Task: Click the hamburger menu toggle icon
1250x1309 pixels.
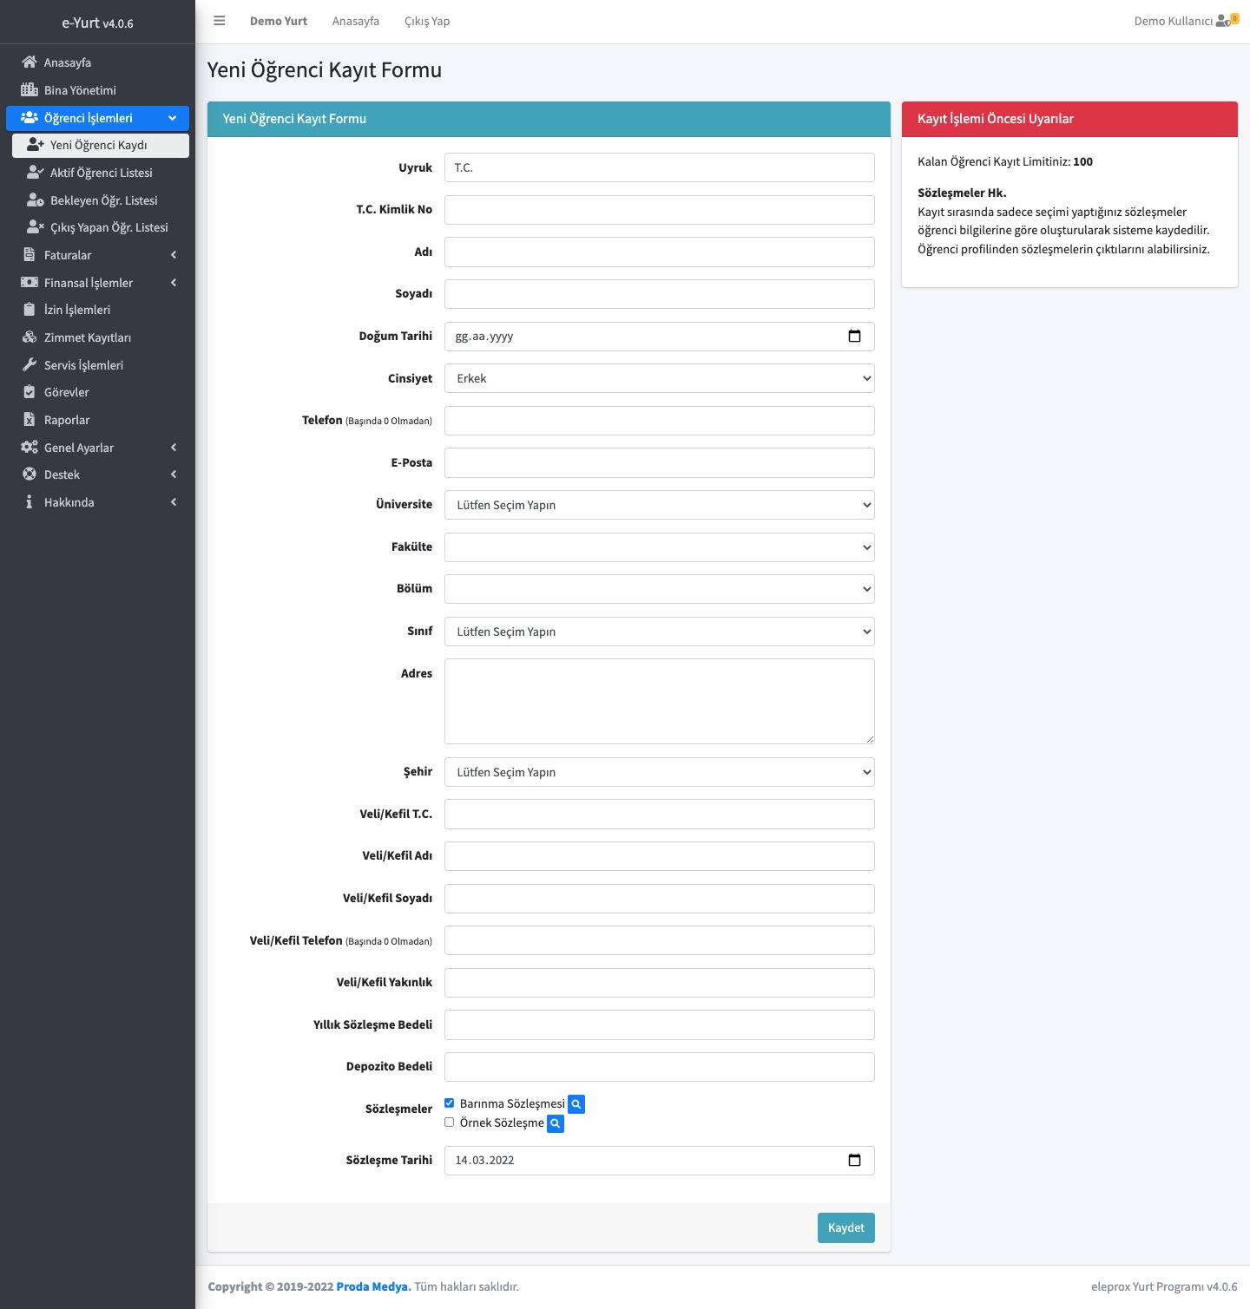Action: (x=220, y=21)
